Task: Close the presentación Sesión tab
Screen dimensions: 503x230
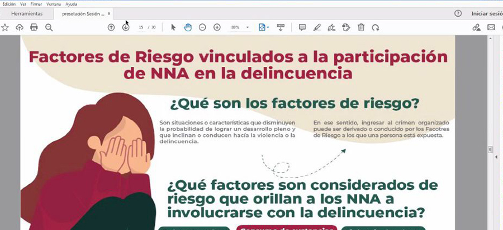Action: 109,13
